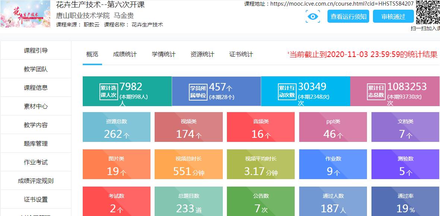Go to 题库管理 in the sidebar
The image size is (440, 216).
coord(36,144)
